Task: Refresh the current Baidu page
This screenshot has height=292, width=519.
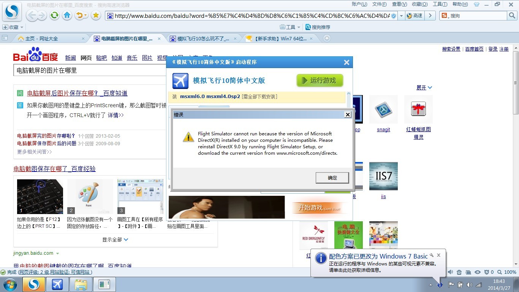Action: tap(55, 16)
